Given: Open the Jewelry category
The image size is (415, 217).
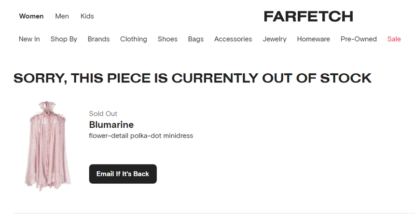Looking at the screenshot, I should tap(275, 39).
